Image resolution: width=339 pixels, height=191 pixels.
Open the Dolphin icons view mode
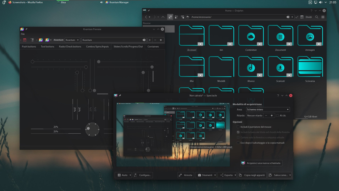coord(170,17)
